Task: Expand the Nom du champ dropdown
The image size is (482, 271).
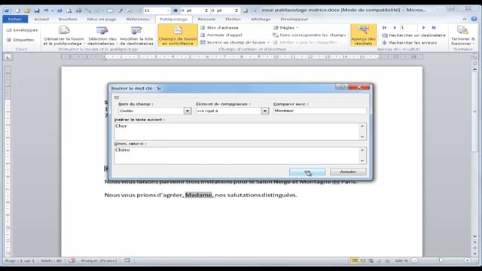Action: [x=188, y=111]
